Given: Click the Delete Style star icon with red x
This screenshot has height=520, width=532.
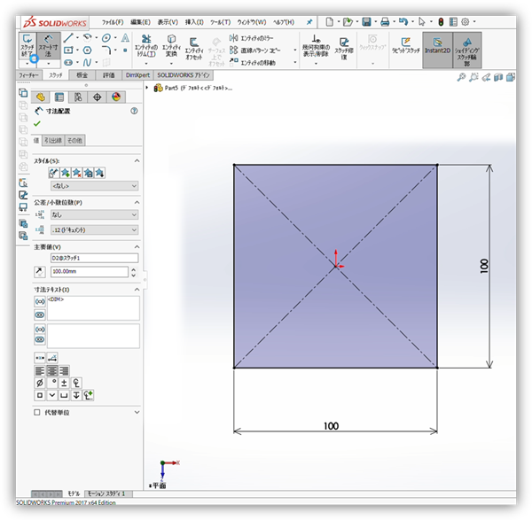Looking at the screenshot, I should tap(76, 173).
